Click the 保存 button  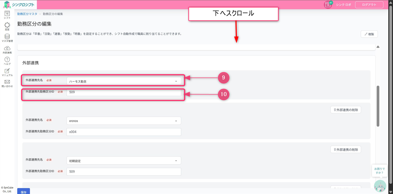click(x=23, y=191)
